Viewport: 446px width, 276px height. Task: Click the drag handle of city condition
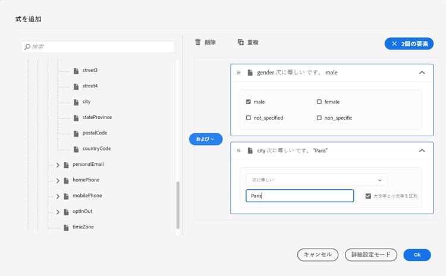coord(238,150)
